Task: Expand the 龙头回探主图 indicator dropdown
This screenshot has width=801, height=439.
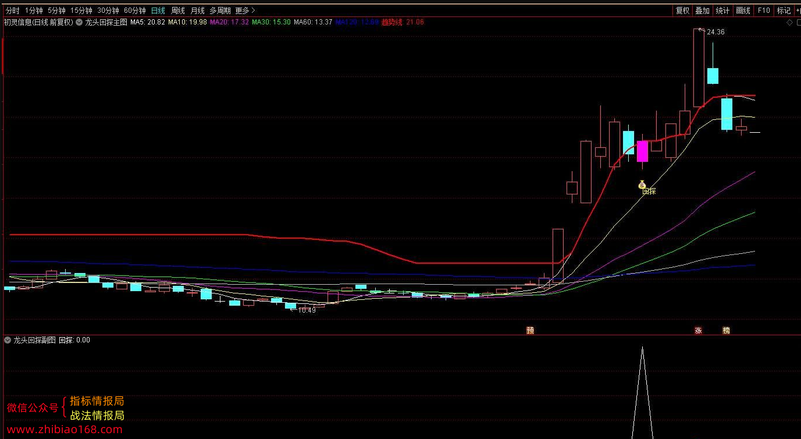Action: [79, 22]
